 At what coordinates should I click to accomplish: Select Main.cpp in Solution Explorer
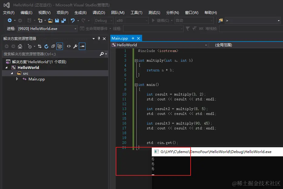(x=36, y=79)
